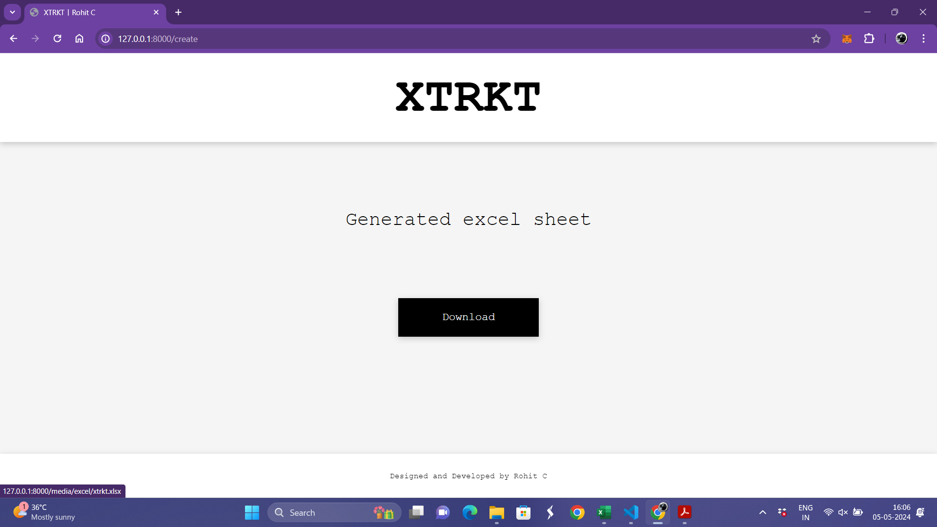
Task: Open Excel from the taskbar
Action: coord(604,512)
